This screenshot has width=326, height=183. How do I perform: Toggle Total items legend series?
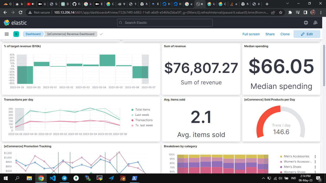click(143, 110)
